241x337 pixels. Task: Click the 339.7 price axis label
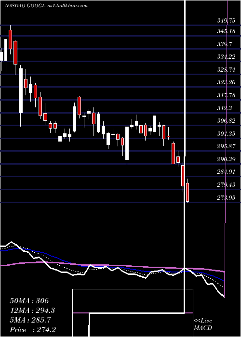(x=225, y=44)
